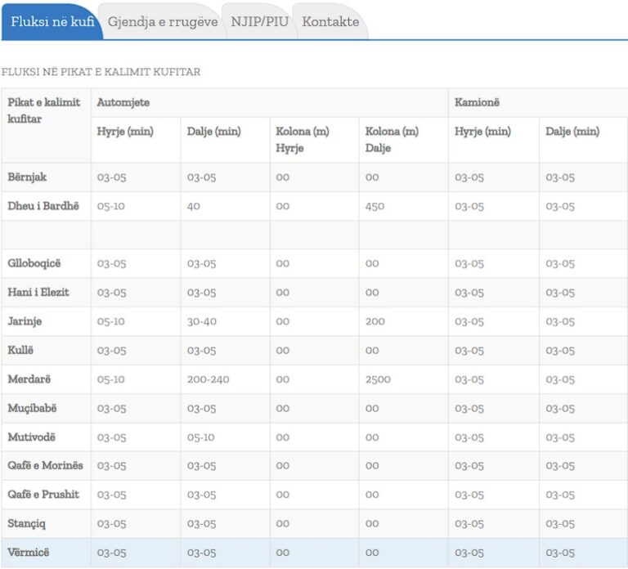Click Qafë e Morinës truck entry 03-05

pos(469,466)
